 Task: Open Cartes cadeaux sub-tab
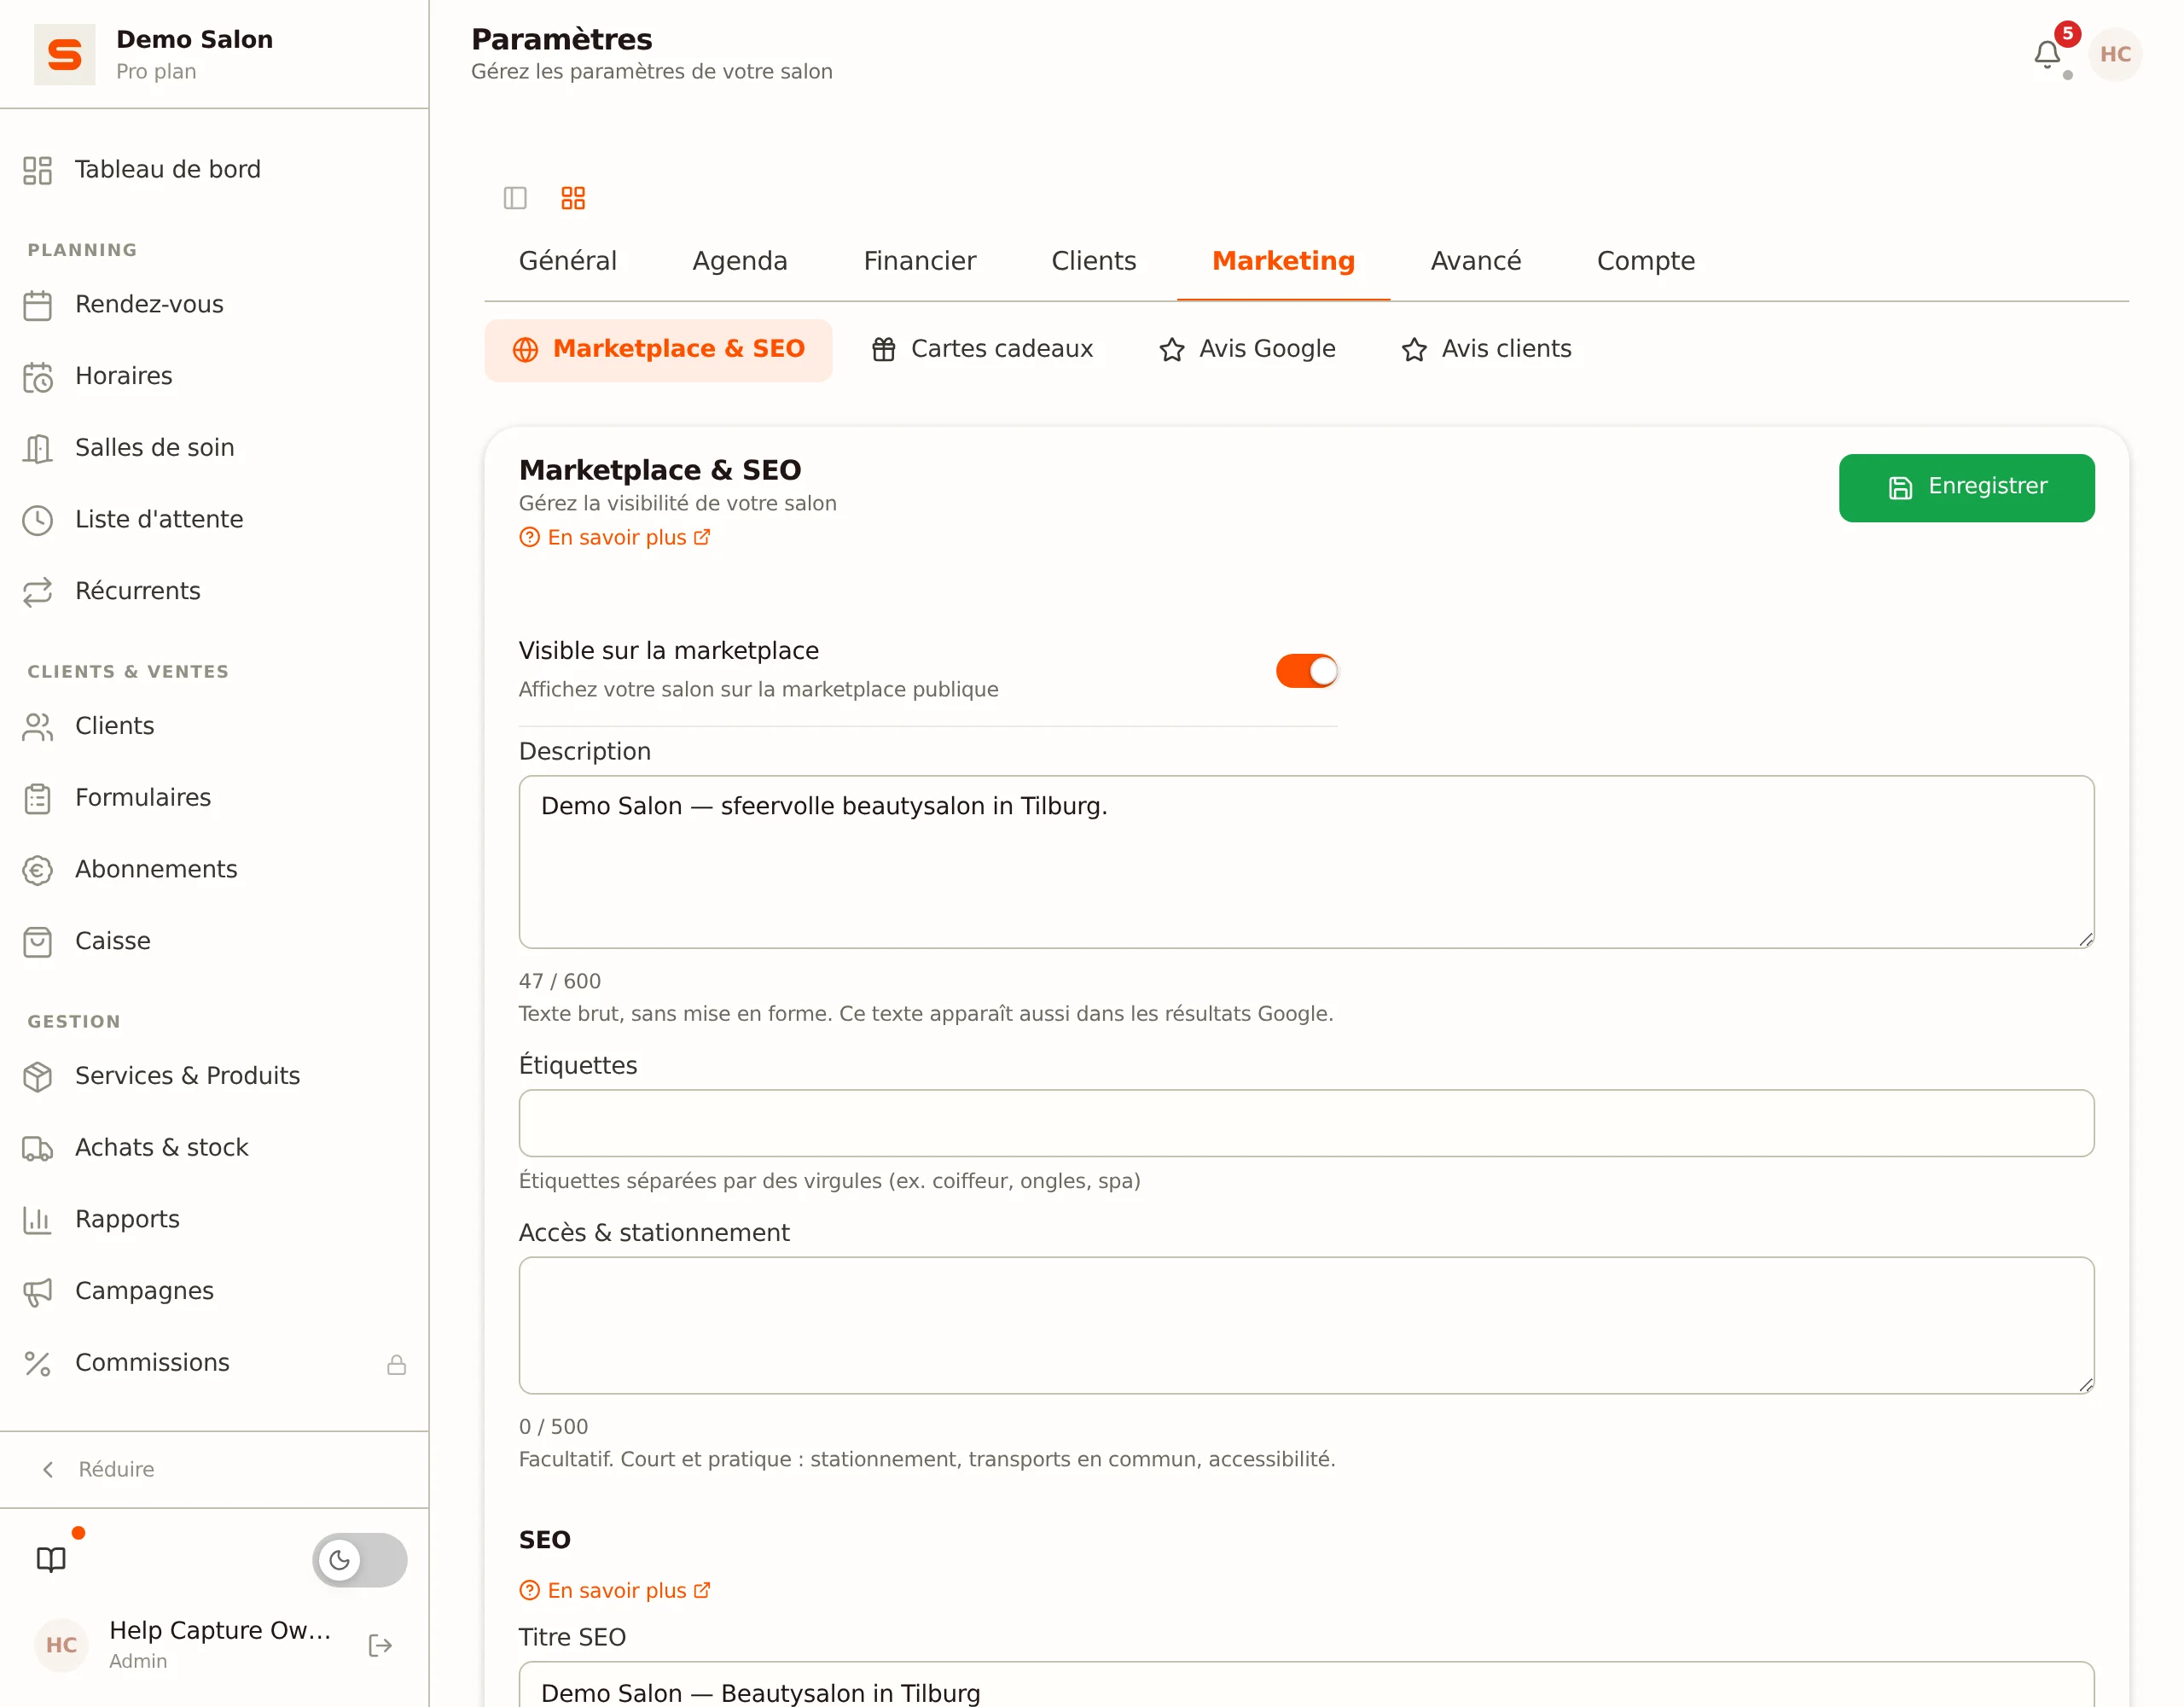(982, 349)
